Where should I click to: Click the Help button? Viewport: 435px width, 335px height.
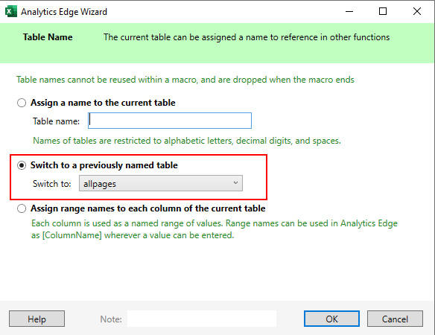click(x=37, y=319)
